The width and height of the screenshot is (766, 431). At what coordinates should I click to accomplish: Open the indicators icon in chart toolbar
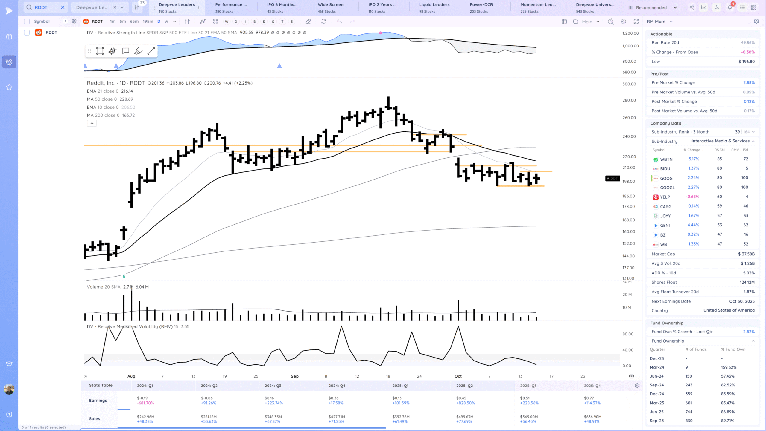pos(203,22)
